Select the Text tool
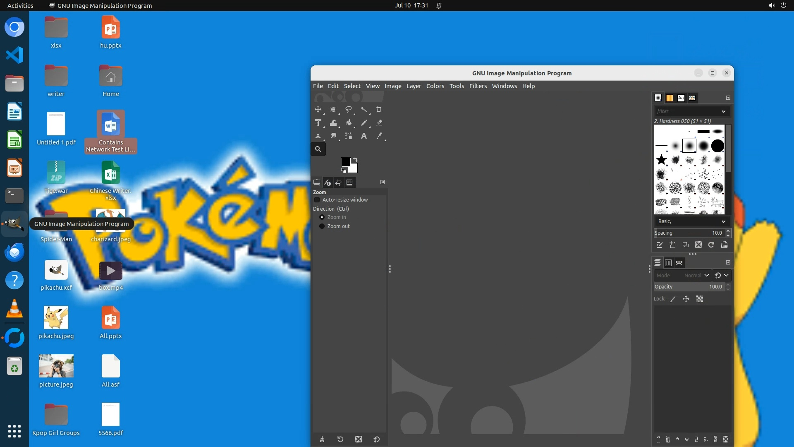 click(364, 136)
